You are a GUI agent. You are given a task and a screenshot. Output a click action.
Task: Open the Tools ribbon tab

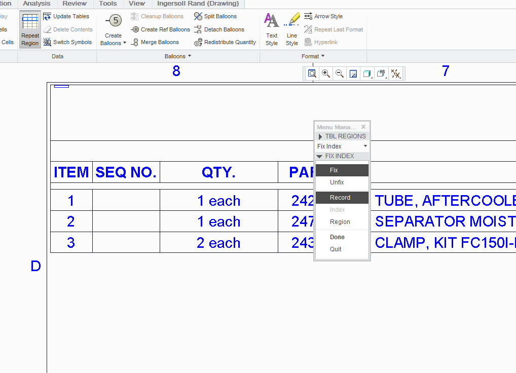coord(108,4)
